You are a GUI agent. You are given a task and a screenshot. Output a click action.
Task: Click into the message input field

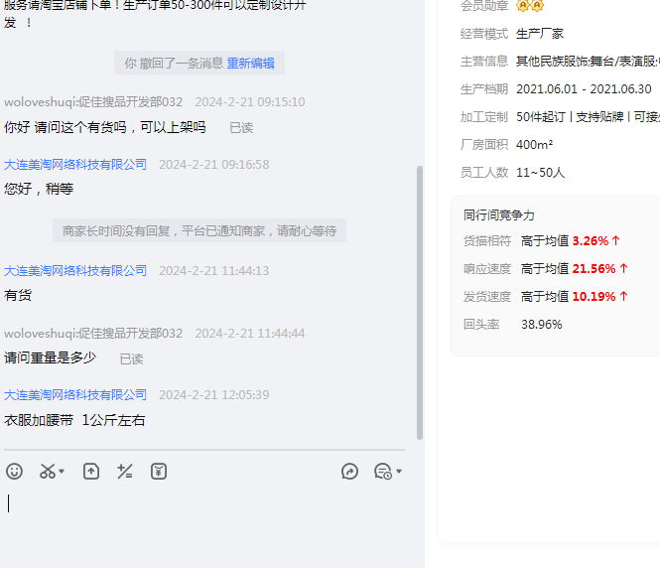coord(198,516)
